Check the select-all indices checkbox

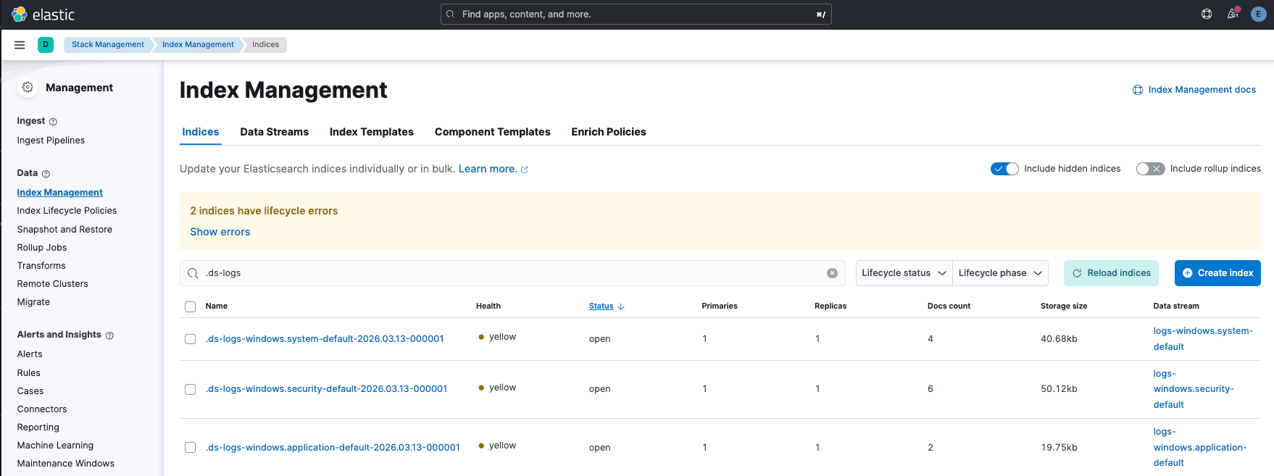[190, 306]
